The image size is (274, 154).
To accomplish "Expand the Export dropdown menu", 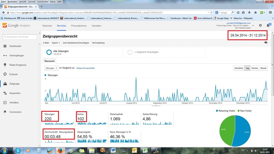I will [56, 43].
